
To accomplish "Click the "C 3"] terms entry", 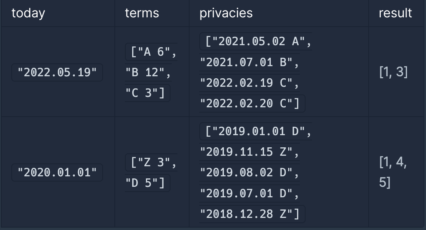I will pyautogui.click(x=148, y=93).
